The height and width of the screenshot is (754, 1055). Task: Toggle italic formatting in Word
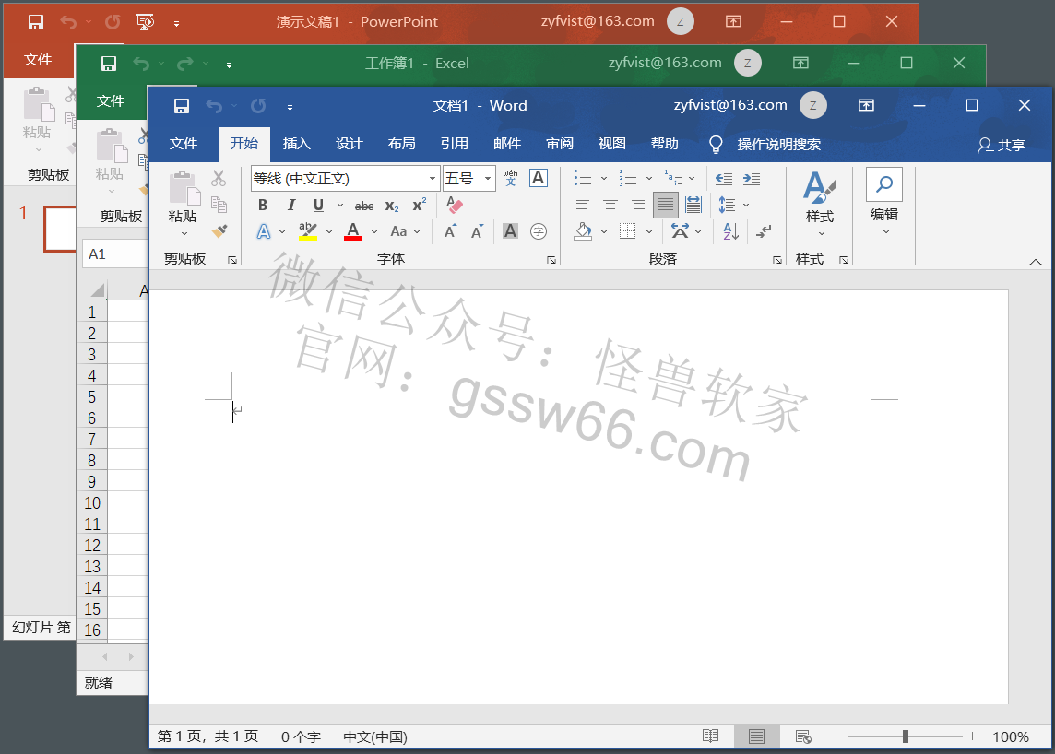[x=290, y=205]
